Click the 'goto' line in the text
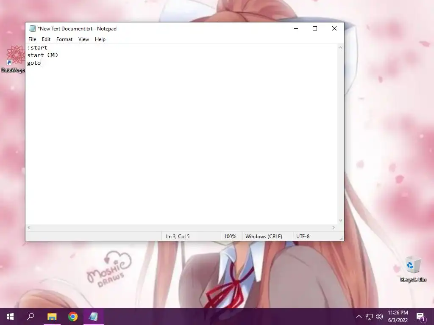434x325 pixels. (34, 63)
